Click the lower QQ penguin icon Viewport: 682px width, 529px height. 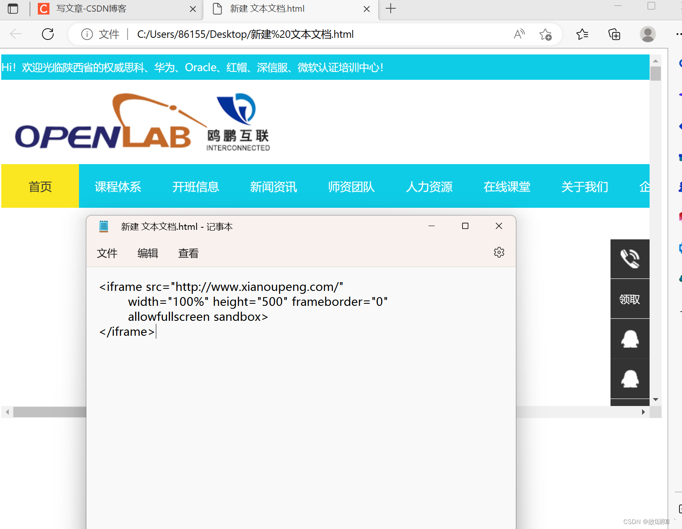tap(630, 379)
